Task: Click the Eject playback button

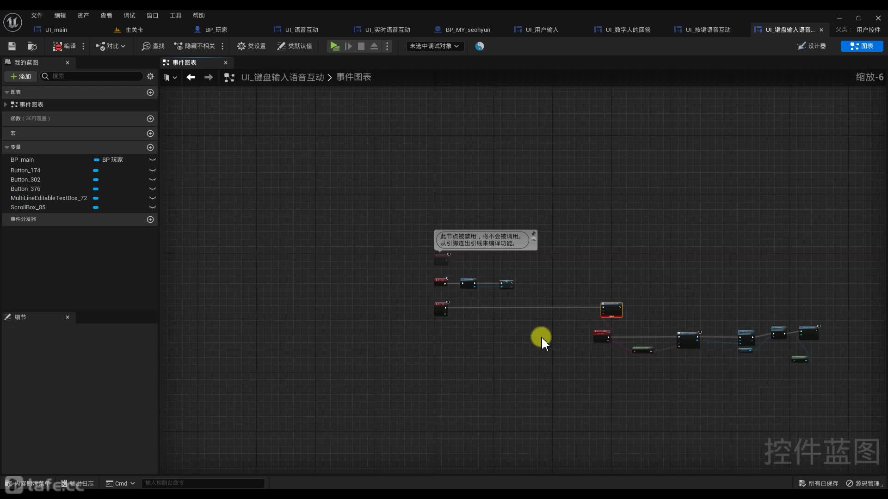Action: (374, 46)
